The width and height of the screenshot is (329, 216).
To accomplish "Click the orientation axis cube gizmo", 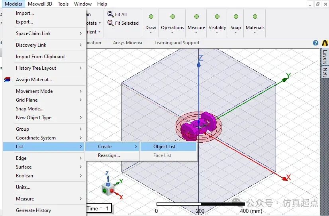I will pyautogui.click(x=108, y=190).
